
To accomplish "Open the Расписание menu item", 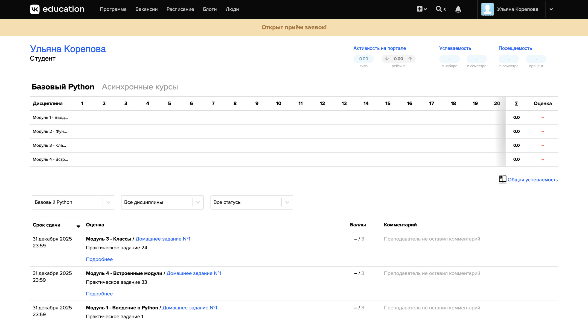I will [180, 9].
